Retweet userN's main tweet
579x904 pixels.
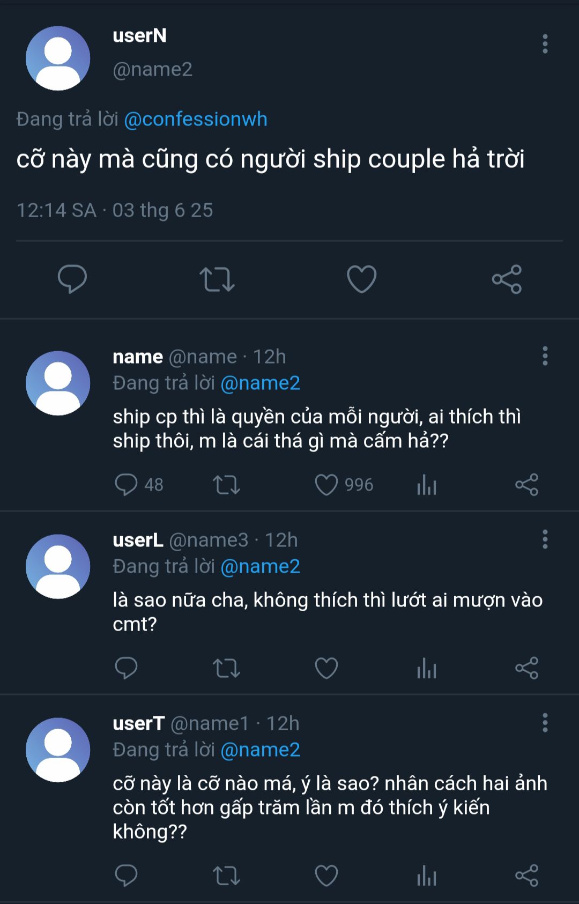coord(217,279)
